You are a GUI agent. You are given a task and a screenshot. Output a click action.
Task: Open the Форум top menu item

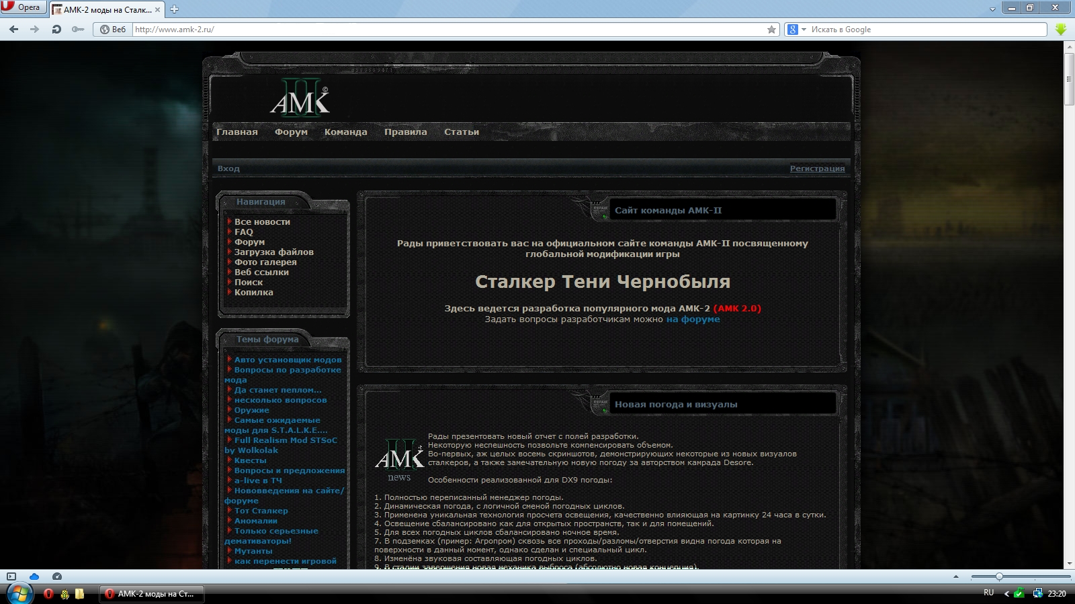291,132
